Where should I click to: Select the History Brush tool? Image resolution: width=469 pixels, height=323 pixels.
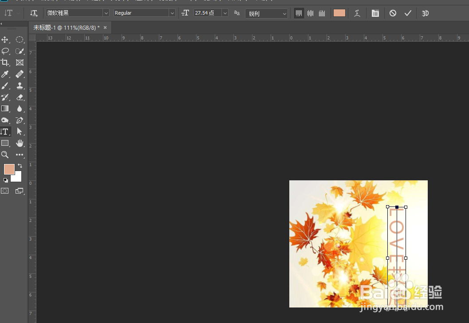(5, 97)
